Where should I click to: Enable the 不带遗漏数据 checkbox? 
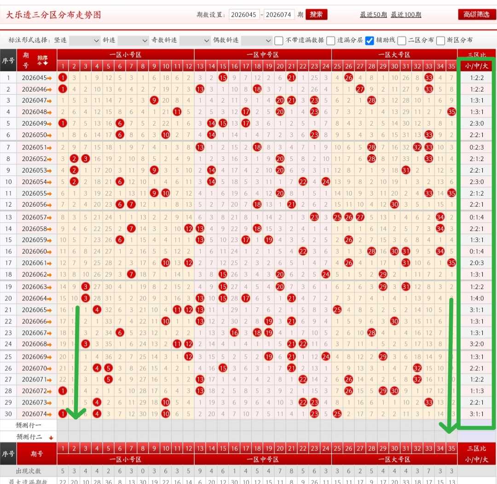point(278,40)
